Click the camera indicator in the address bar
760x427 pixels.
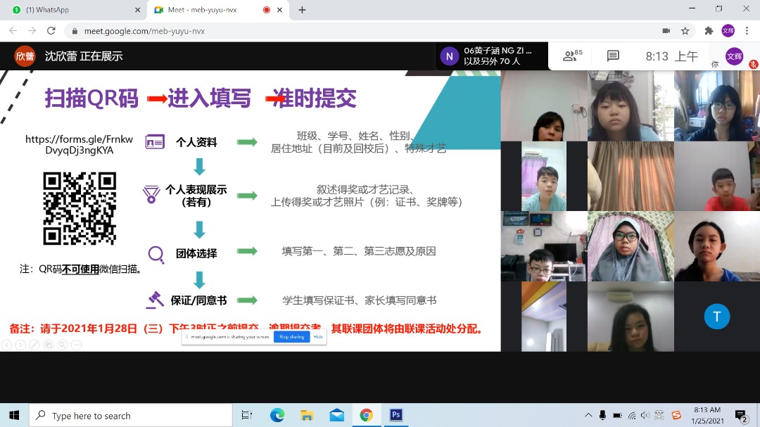(666, 31)
